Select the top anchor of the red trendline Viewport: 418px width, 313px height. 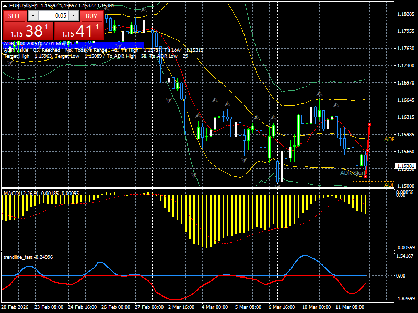tap(369, 125)
